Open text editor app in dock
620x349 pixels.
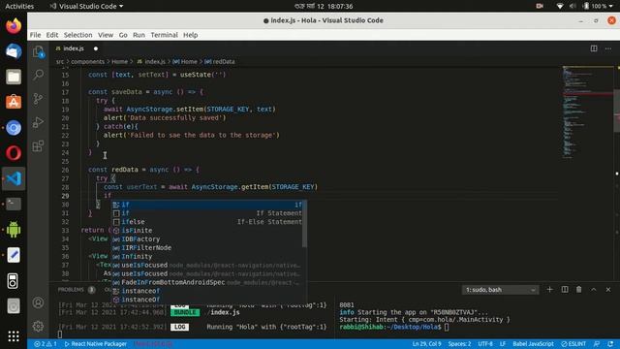[x=14, y=255]
